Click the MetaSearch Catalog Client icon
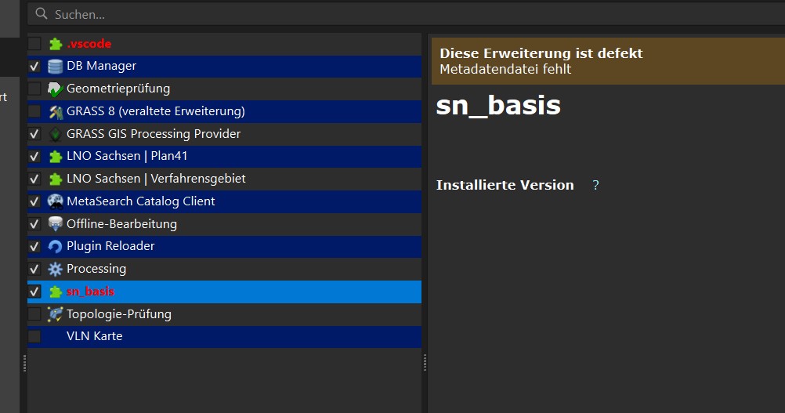Screen dimensions: 785x413 click(55, 201)
